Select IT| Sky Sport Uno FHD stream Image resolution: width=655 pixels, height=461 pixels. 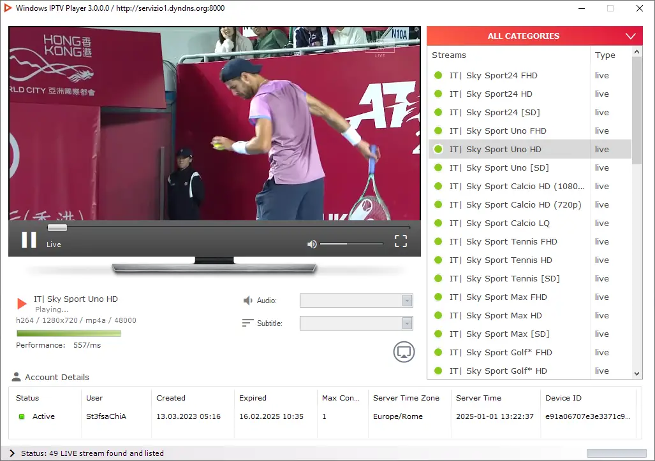[530, 131]
